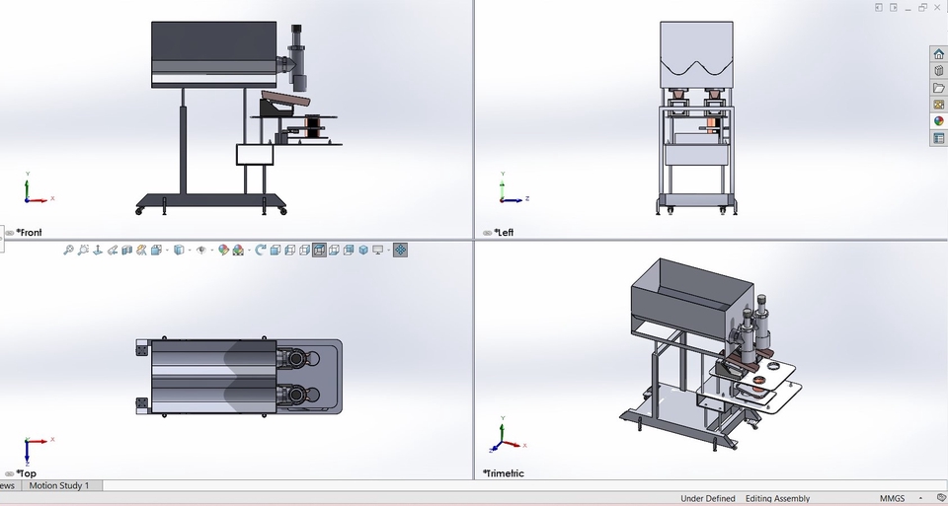Click the Dynamic Annotation Views icon
Image resolution: width=948 pixels, height=506 pixels.
[x=141, y=250]
